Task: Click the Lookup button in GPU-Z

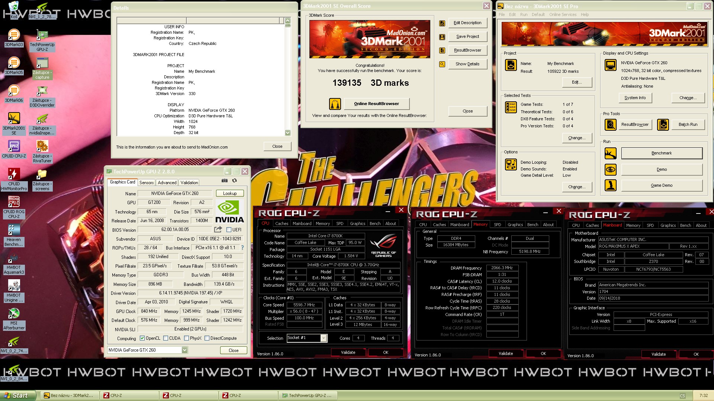Action: pyautogui.click(x=230, y=193)
